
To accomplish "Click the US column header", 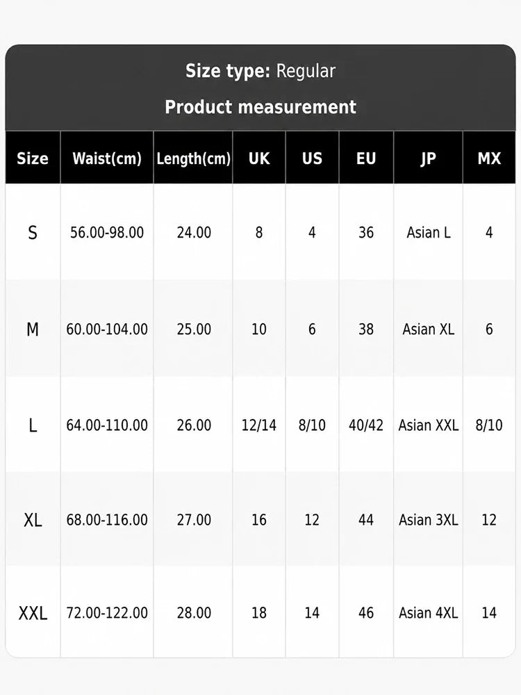I will 312,158.
